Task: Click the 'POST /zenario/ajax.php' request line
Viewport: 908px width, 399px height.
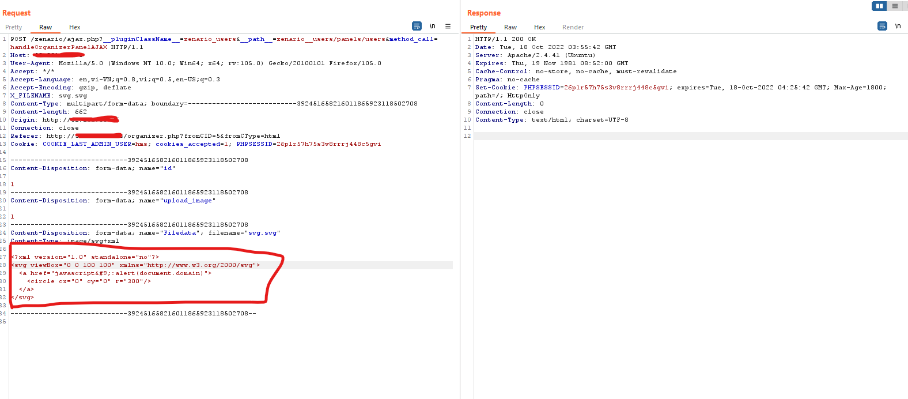Action: point(224,39)
